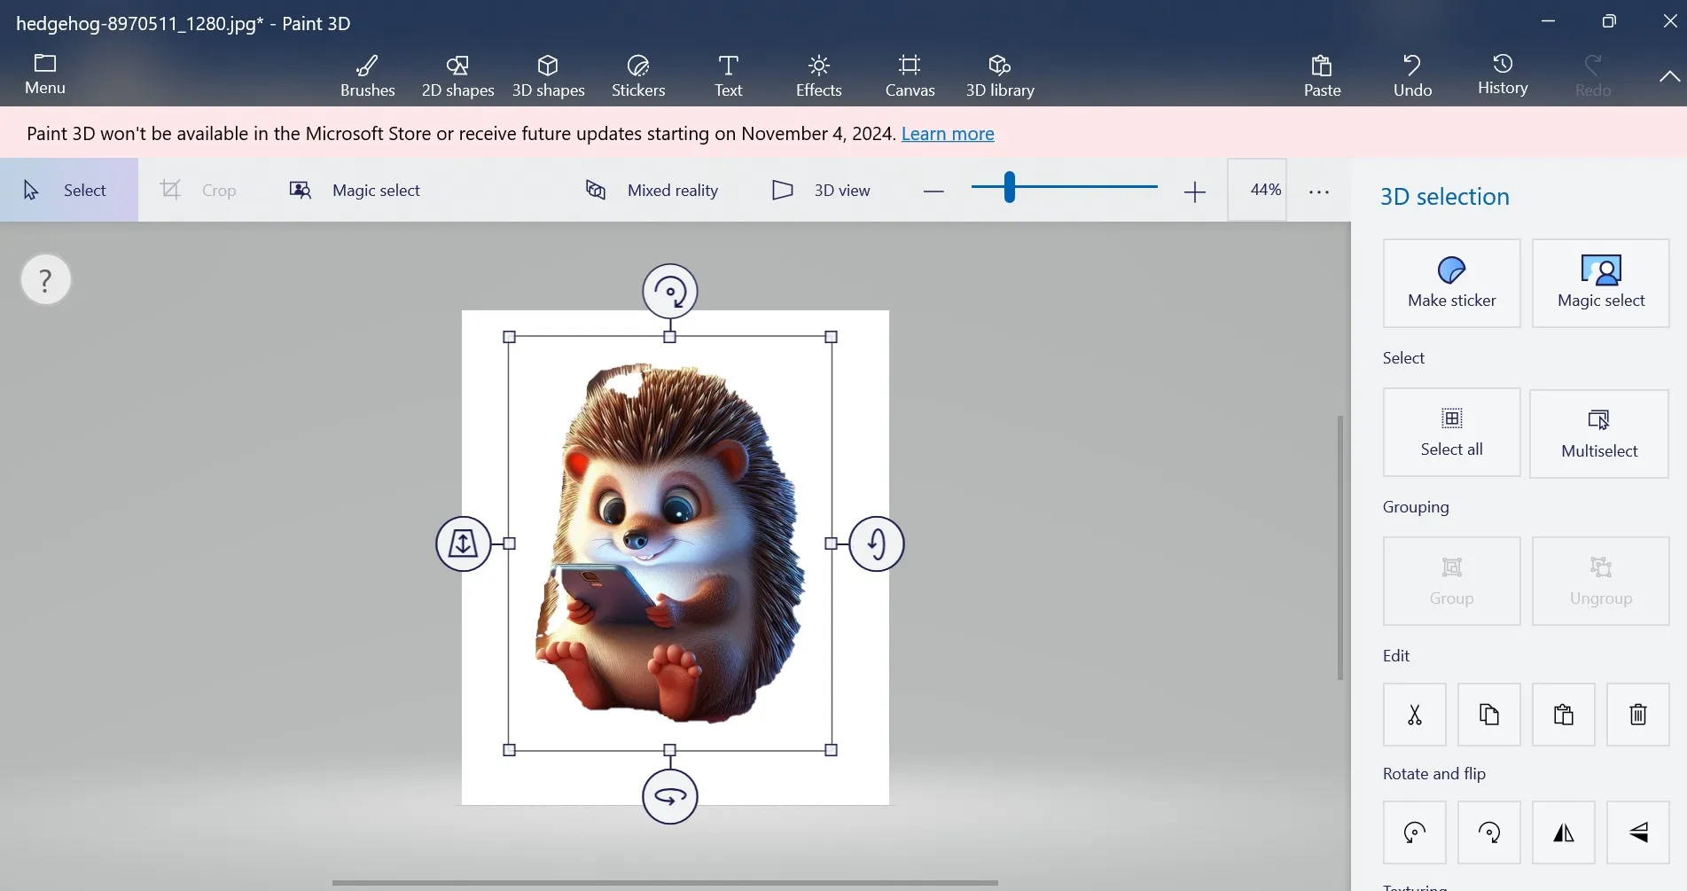Flip the selection horizontally
1687x891 pixels.
pos(1563,832)
